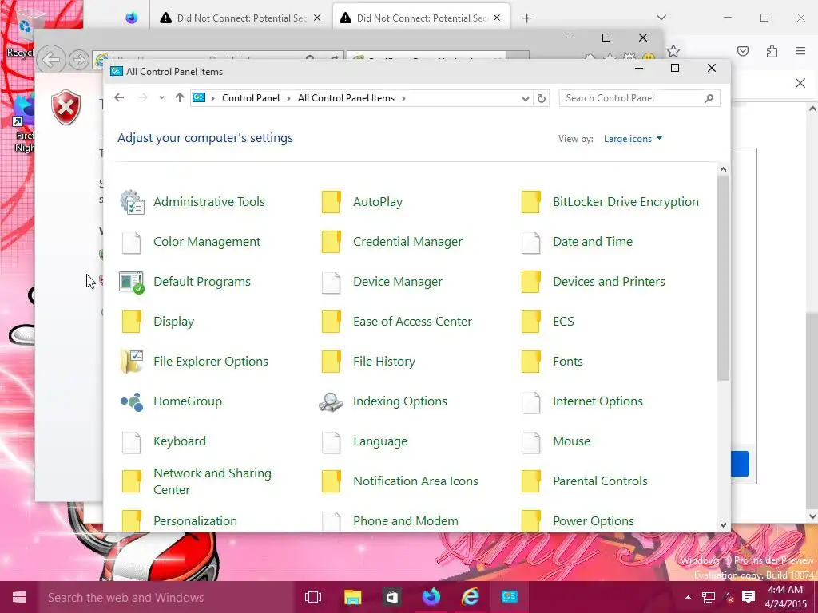Click the Internet Options icon
This screenshot has height=613, width=818.
[531, 402]
